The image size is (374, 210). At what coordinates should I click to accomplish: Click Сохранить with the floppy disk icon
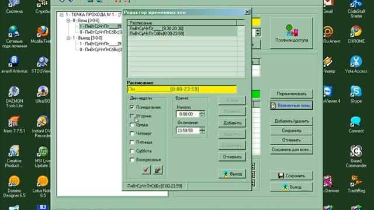pos(292,176)
